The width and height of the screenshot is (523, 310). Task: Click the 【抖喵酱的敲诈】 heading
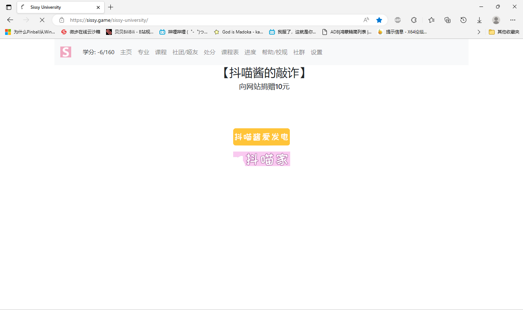264,73
